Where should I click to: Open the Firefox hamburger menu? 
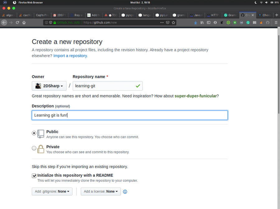point(276,22)
